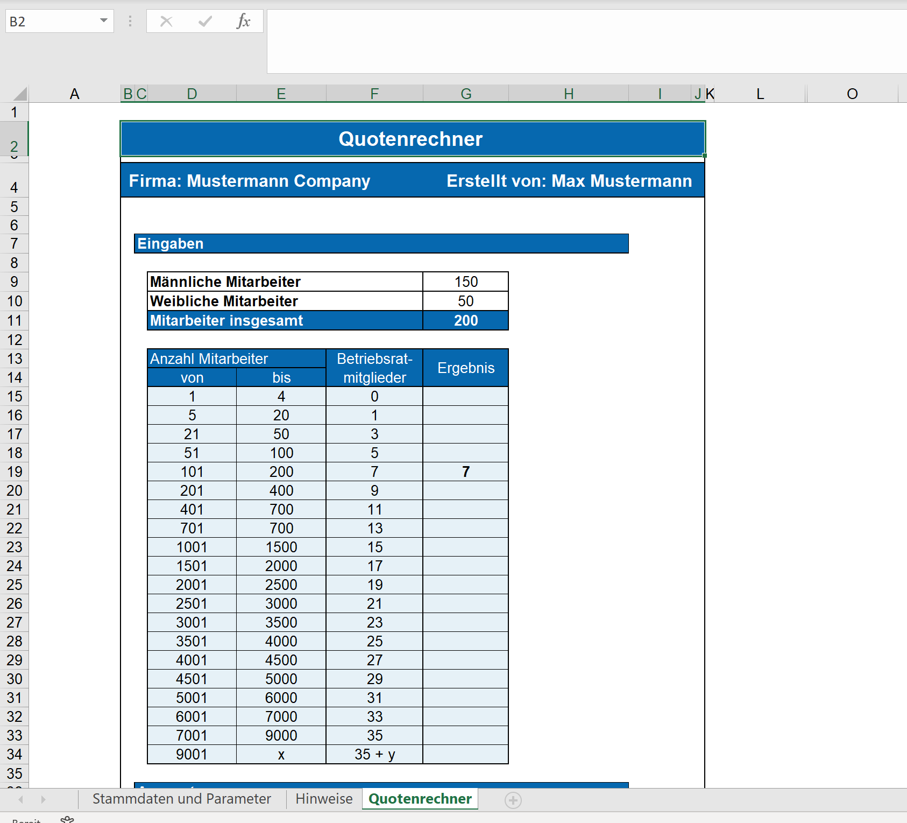
Task: Select the total value 200 cell
Action: pos(466,321)
